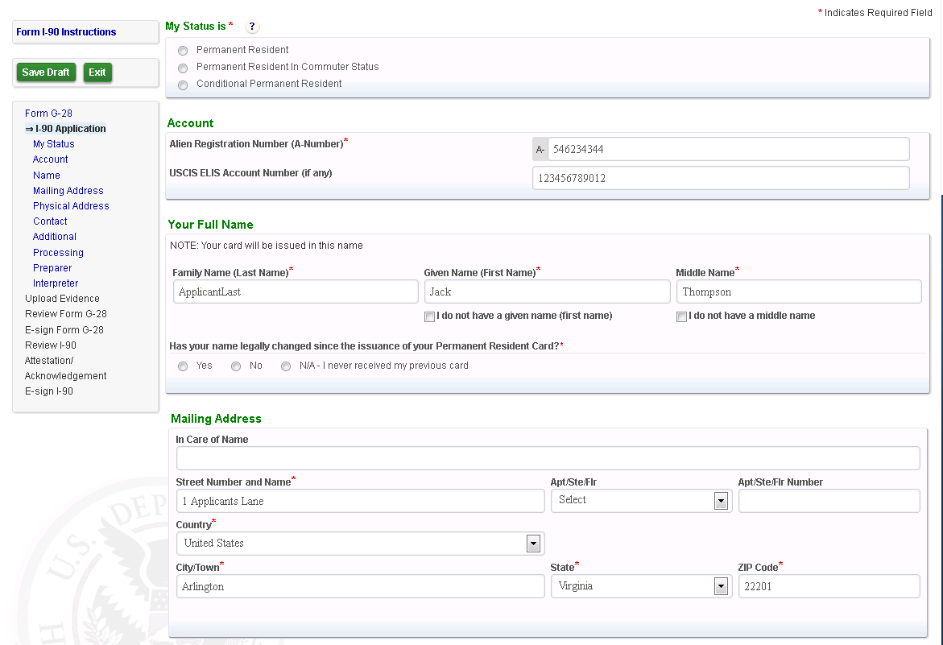
Task: Focus the ZIP Code input field
Action: coord(828,587)
